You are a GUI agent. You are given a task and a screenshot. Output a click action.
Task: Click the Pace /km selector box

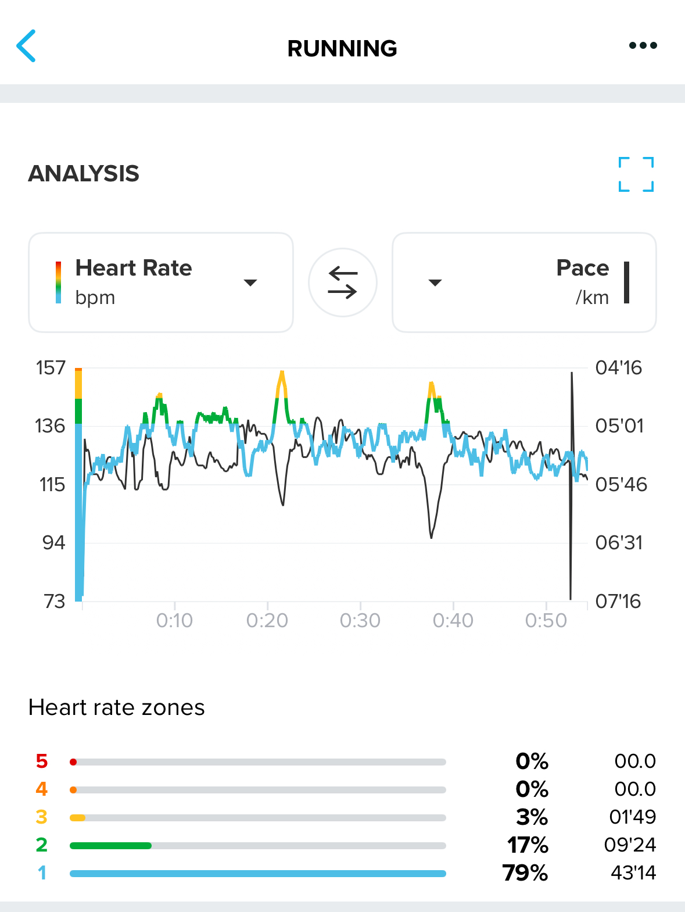point(525,282)
